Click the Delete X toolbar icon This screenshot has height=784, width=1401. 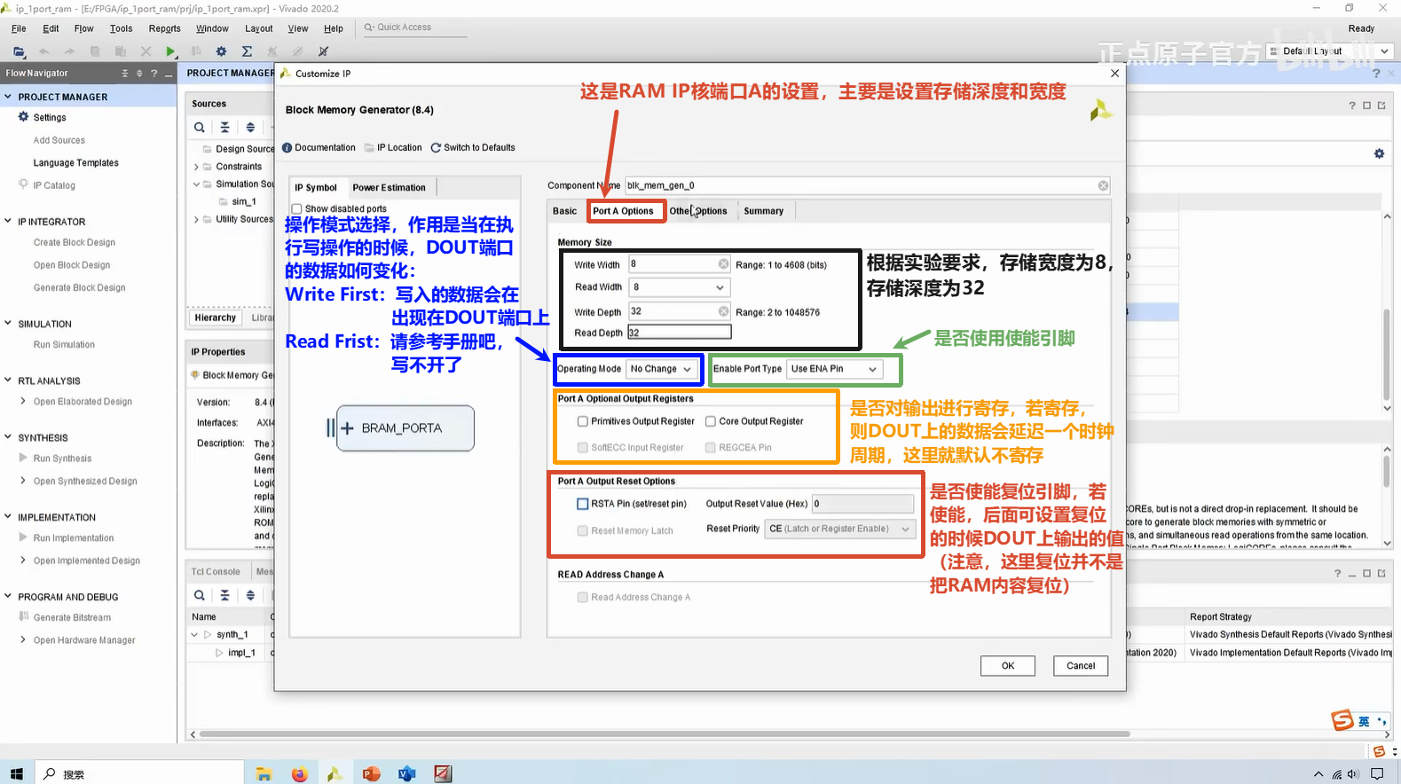146,51
